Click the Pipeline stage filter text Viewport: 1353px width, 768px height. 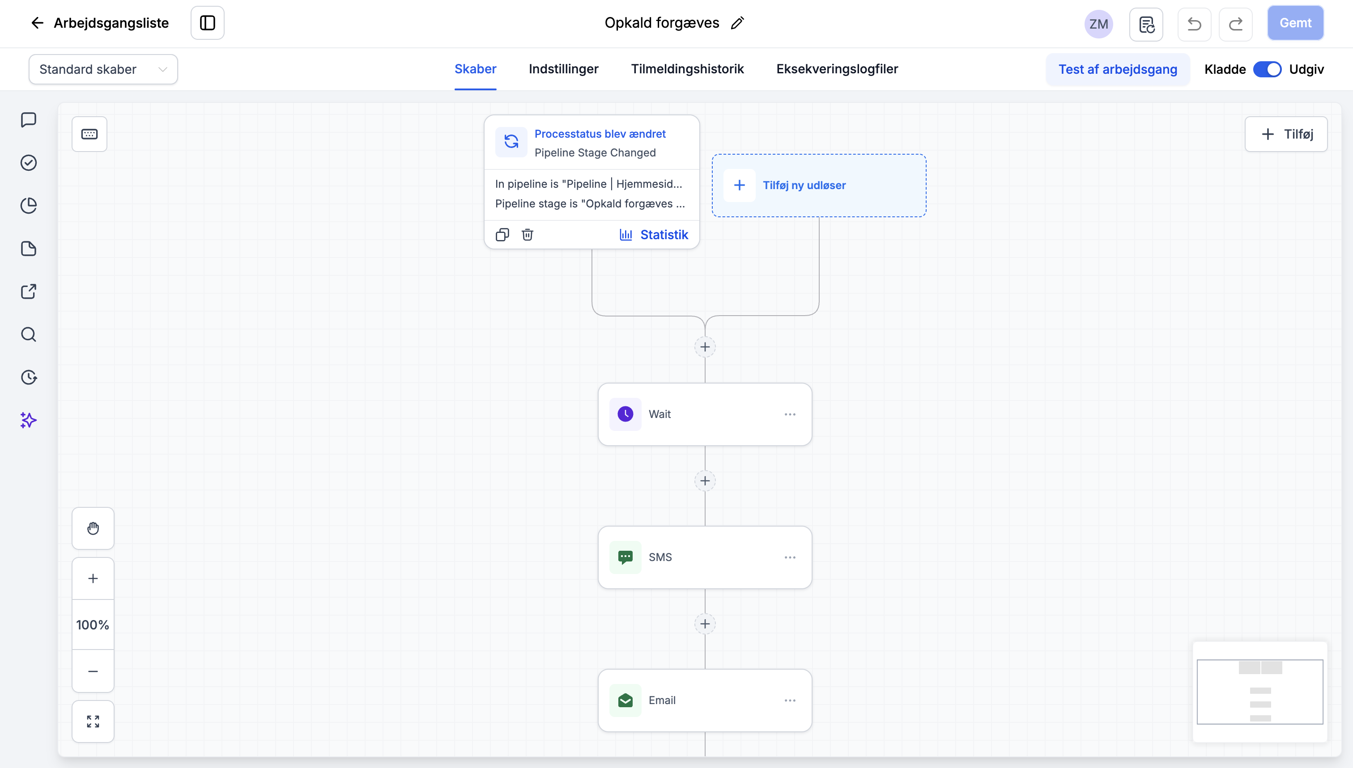(x=590, y=203)
